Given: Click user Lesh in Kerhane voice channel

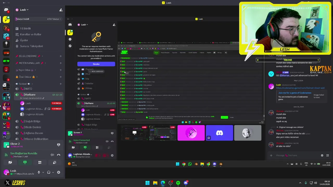Looking at the screenshot, I should coord(28,103).
